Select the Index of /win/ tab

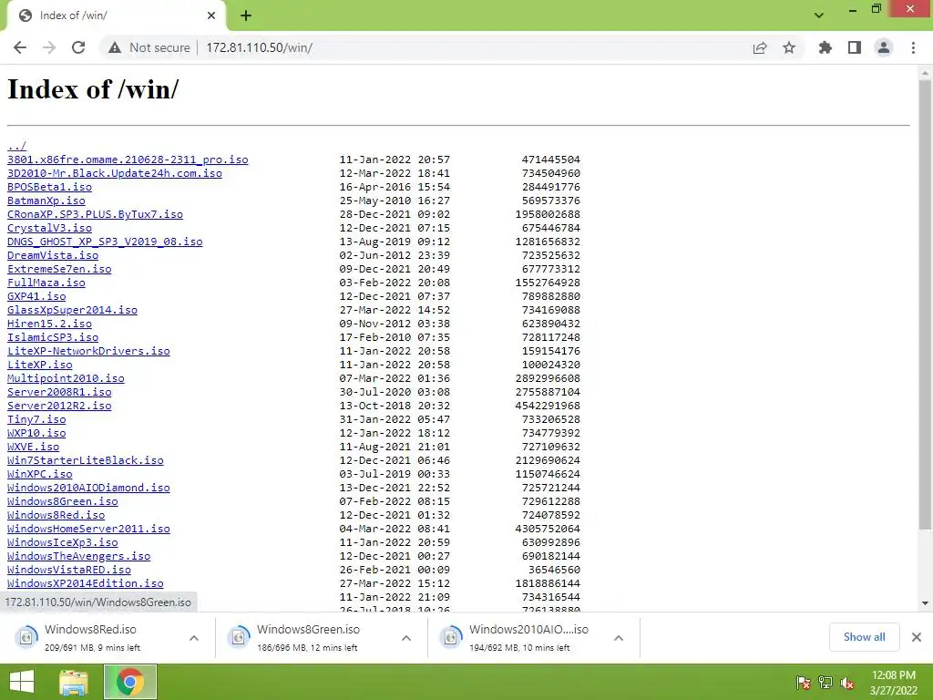[x=117, y=16]
